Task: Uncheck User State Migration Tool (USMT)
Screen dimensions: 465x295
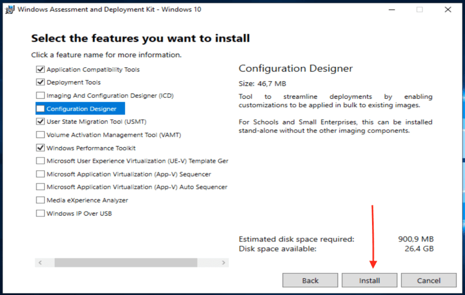Action: click(x=41, y=122)
